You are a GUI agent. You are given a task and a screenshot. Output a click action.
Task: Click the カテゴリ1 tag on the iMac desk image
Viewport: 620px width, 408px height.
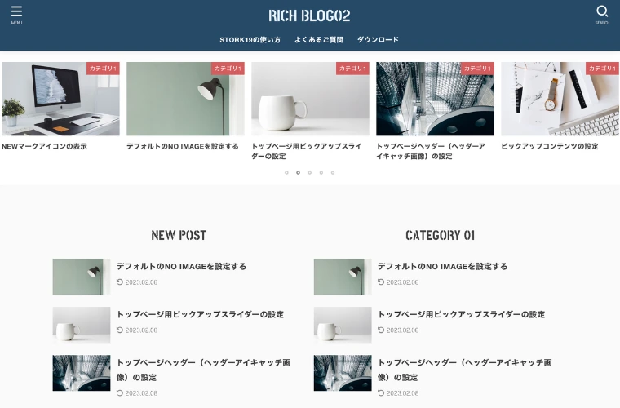(x=103, y=69)
